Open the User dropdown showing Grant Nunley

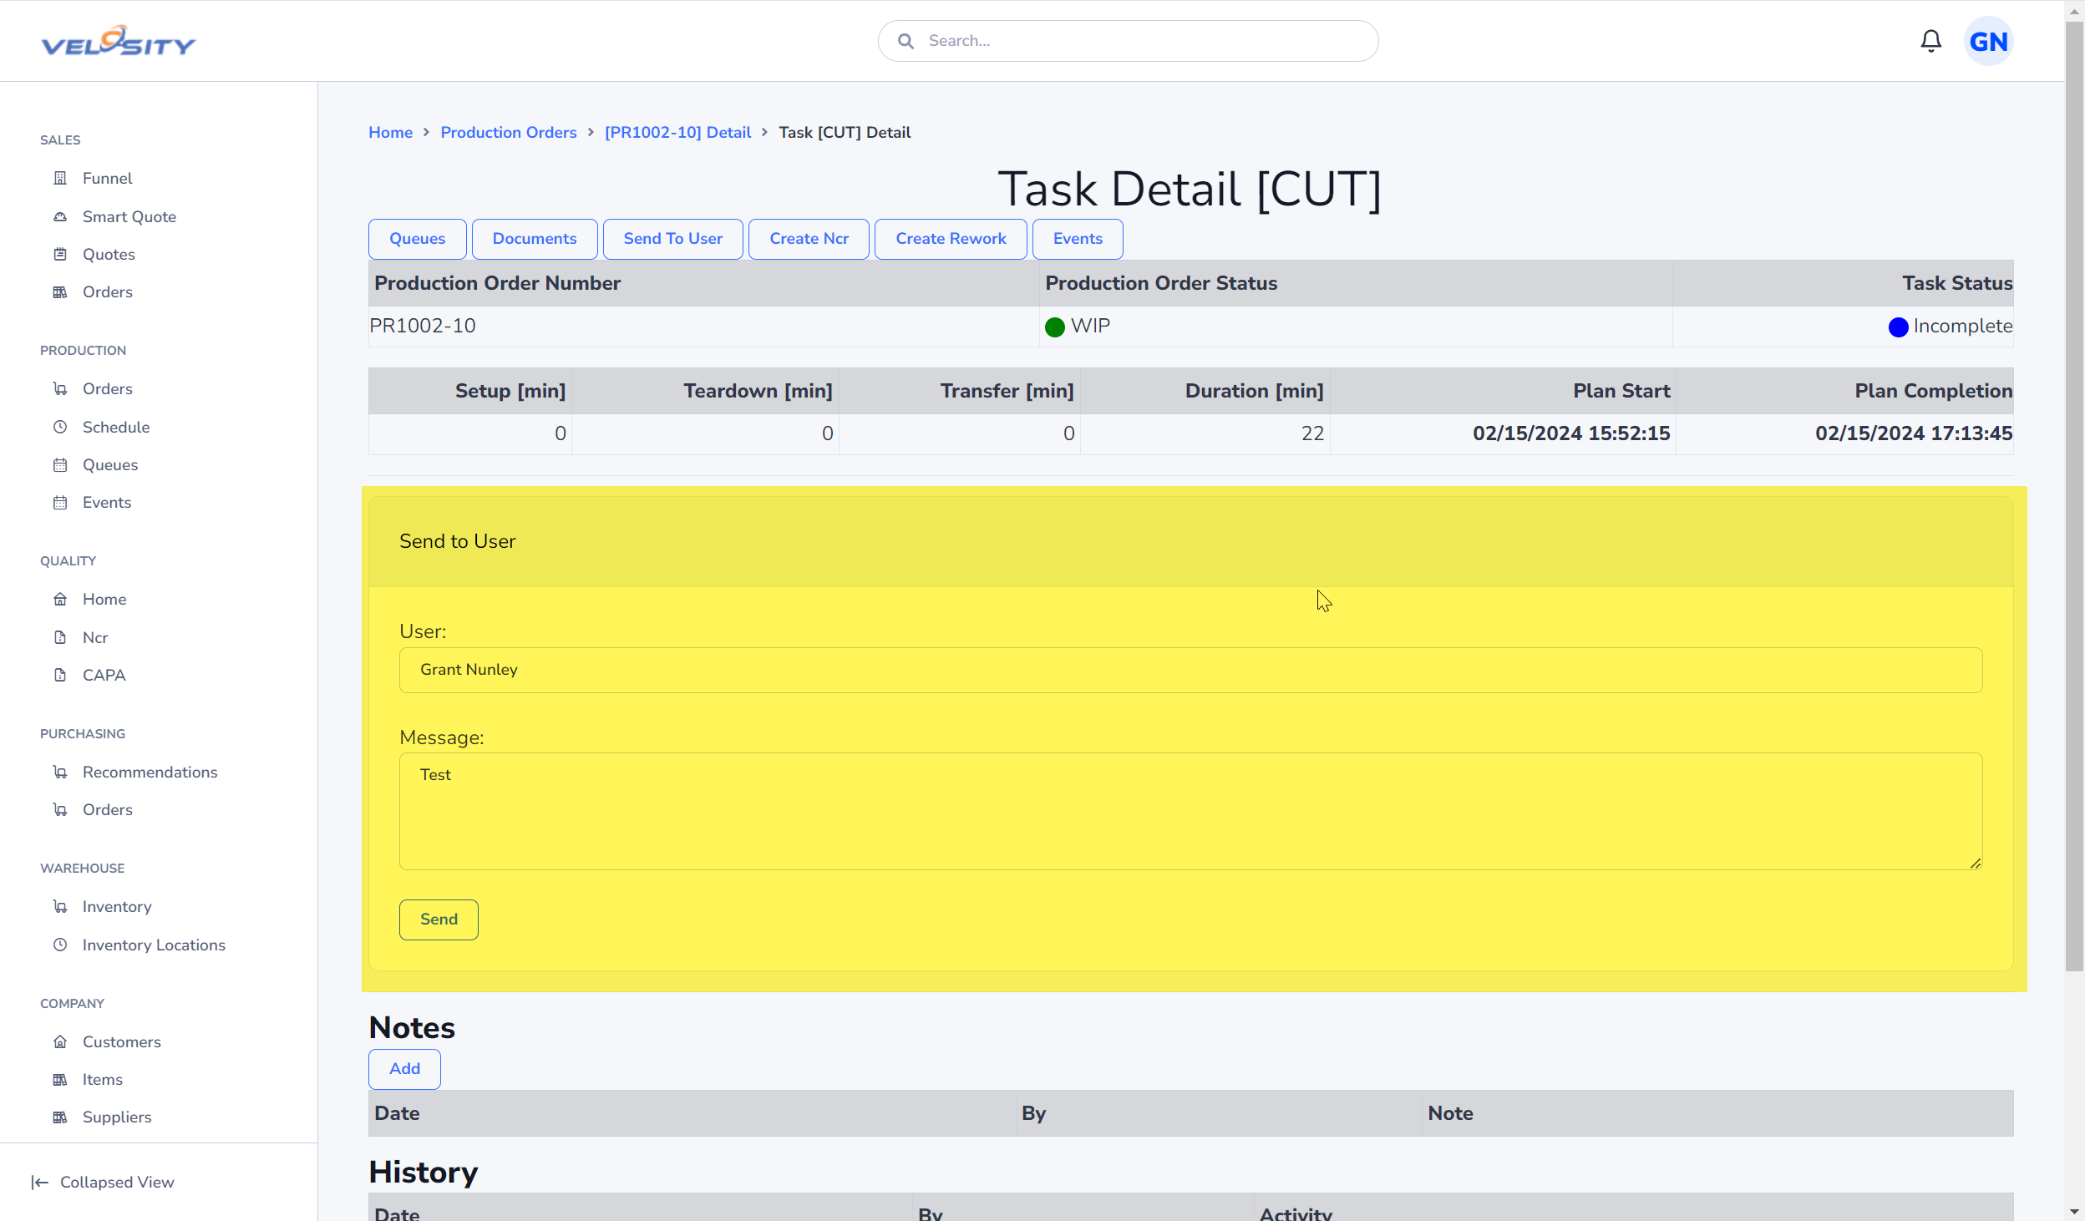1190,670
